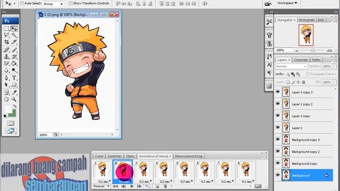Reset to default black and white colors
Viewport: 340px width, 191px height.
coord(5,116)
